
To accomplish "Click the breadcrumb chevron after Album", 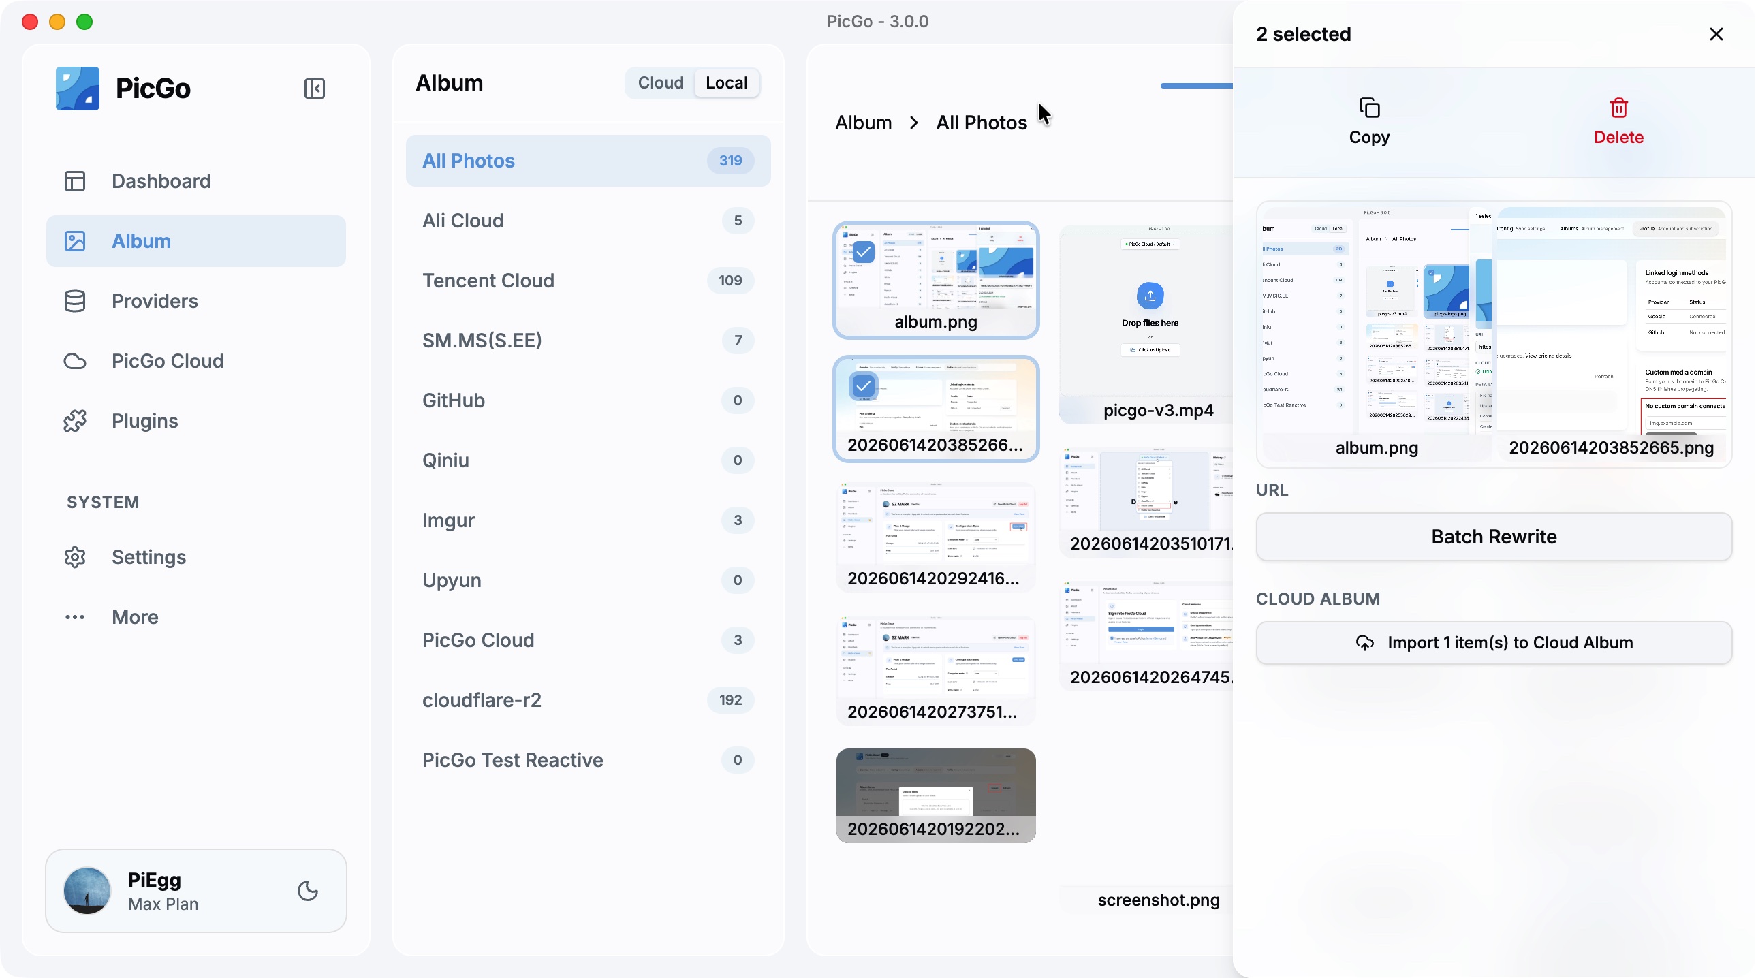I will coord(914,123).
